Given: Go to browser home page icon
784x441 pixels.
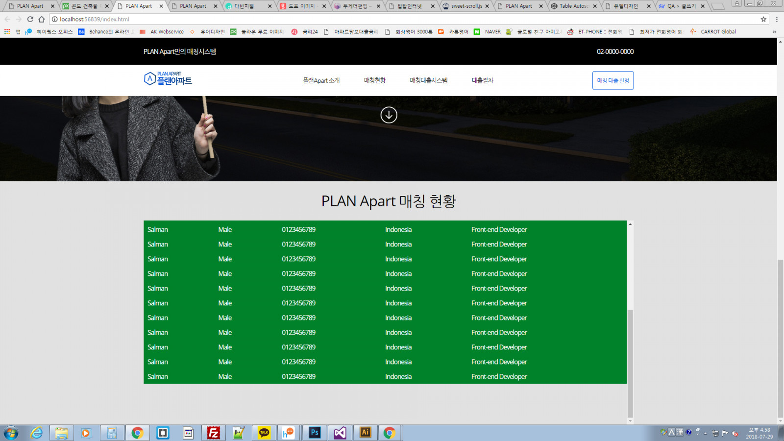Looking at the screenshot, I should (x=42, y=19).
